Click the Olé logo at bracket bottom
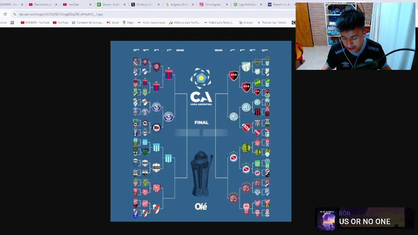The height and width of the screenshot is (235, 418). (x=201, y=206)
